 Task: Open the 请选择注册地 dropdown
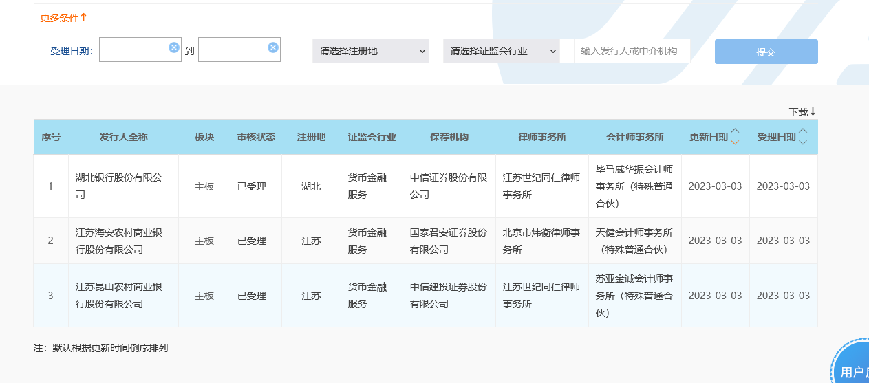pyautogui.click(x=371, y=51)
